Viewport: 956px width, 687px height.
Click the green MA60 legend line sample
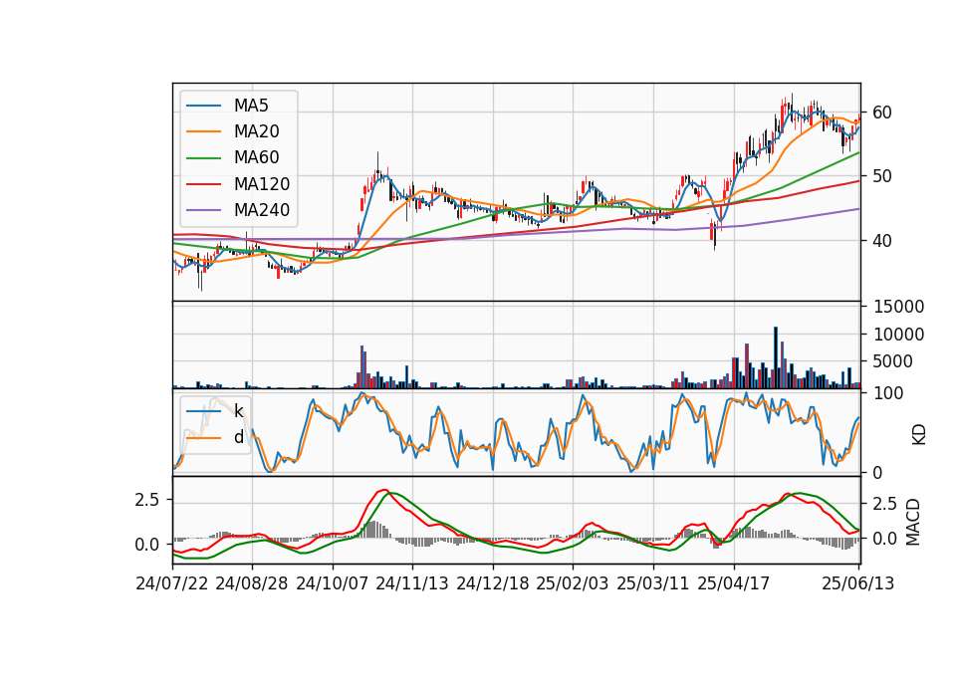coord(203,158)
